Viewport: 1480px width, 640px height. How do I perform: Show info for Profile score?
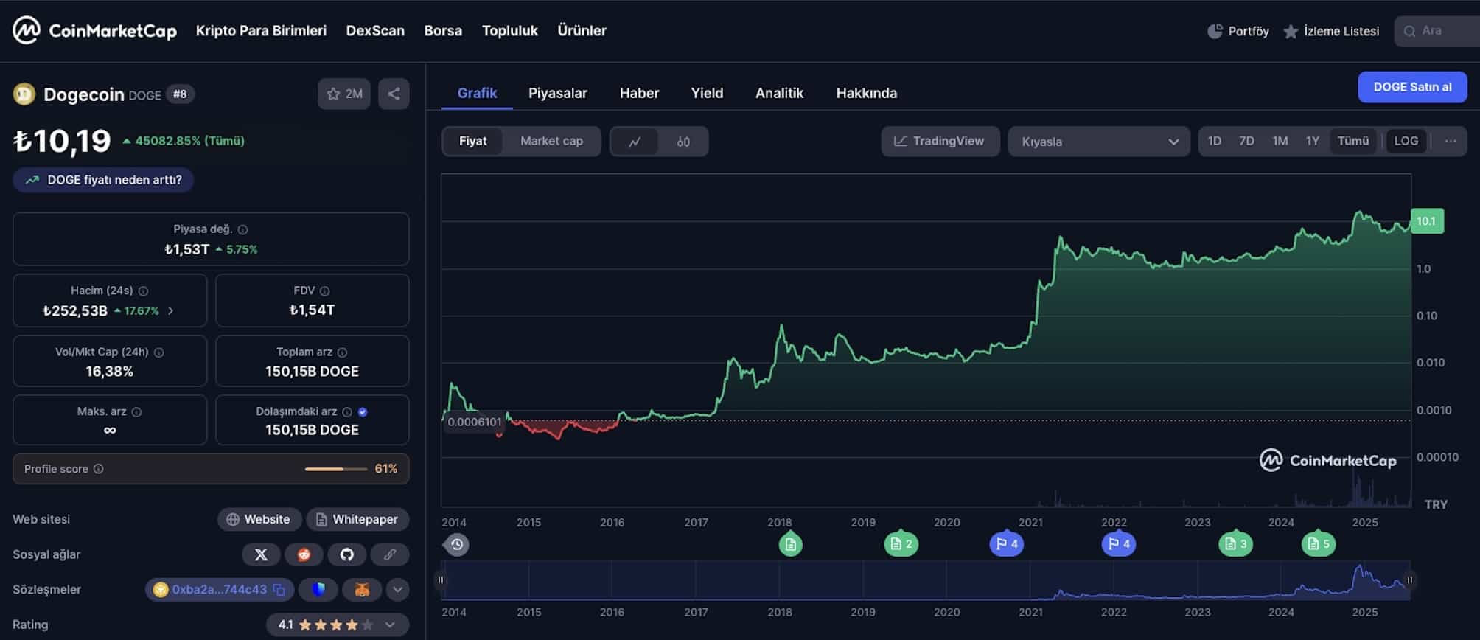click(98, 469)
